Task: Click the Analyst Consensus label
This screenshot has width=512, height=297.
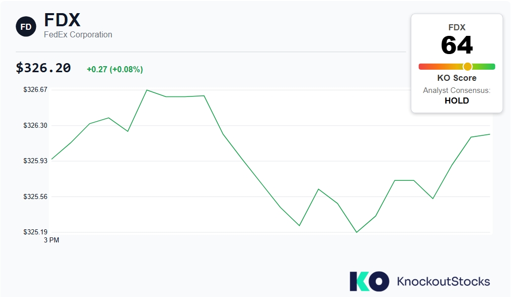Action: click(457, 90)
